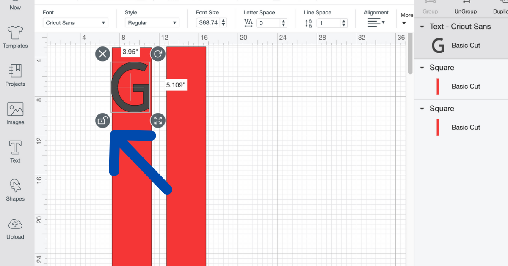Image resolution: width=508 pixels, height=266 pixels.
Task: Collapse the Text - Cricut Sans layer
Action: click(422, 27)
